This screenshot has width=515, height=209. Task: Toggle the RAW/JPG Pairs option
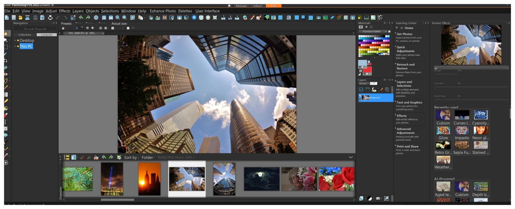point(175,158)
